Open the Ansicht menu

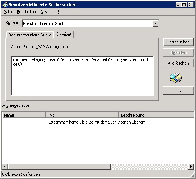pyautogui.click(x=47, y=12)
